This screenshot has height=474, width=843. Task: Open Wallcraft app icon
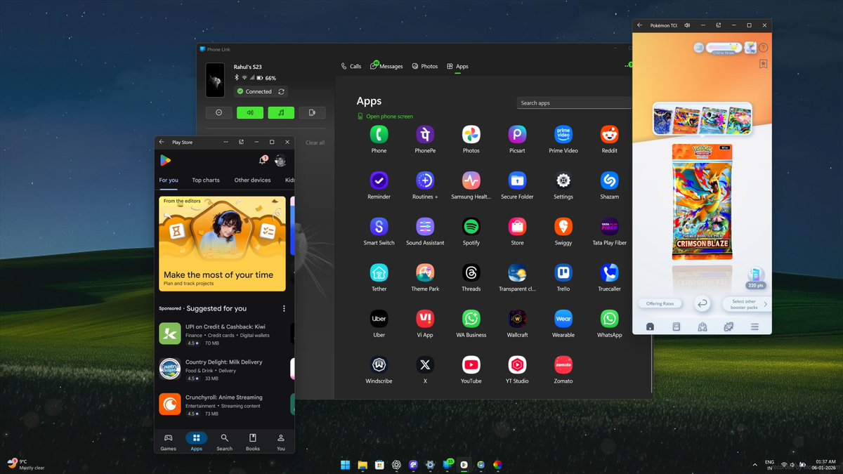point(517,319)
